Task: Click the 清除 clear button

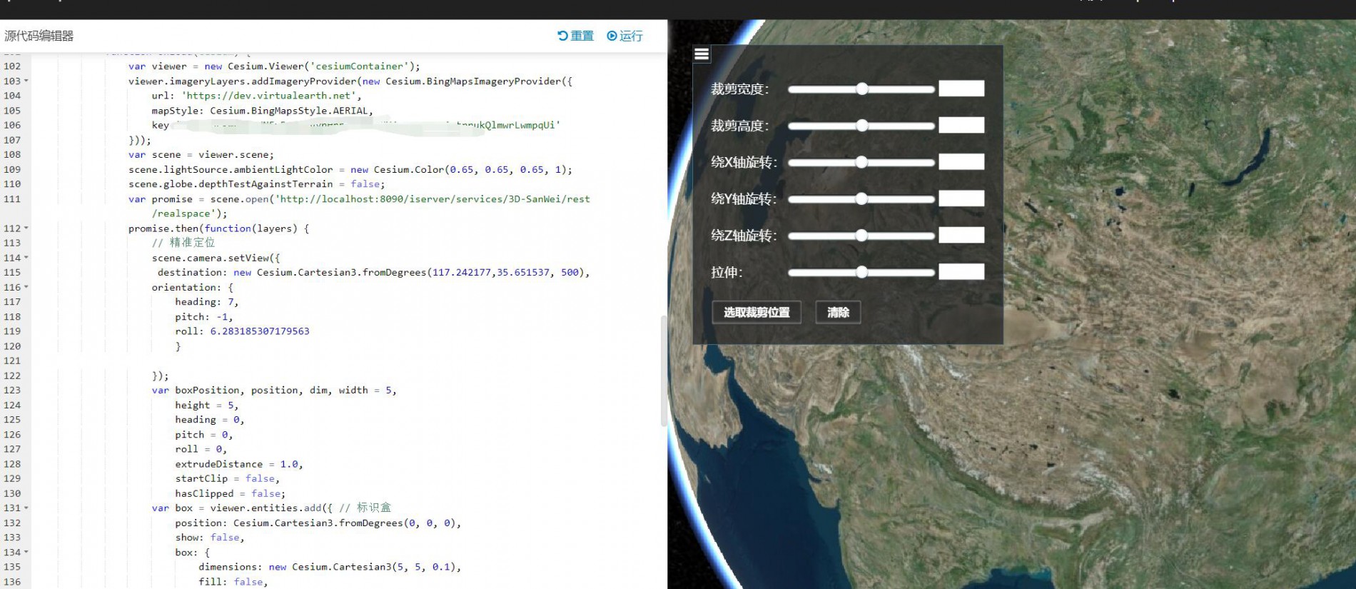Action: point(838,312)
